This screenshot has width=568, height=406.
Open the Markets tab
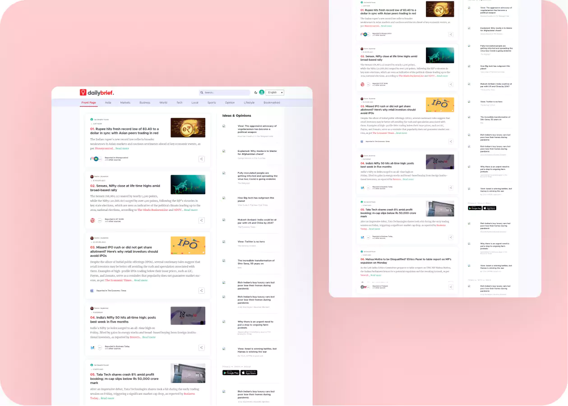pyautogui.click(x=125, y=103)
